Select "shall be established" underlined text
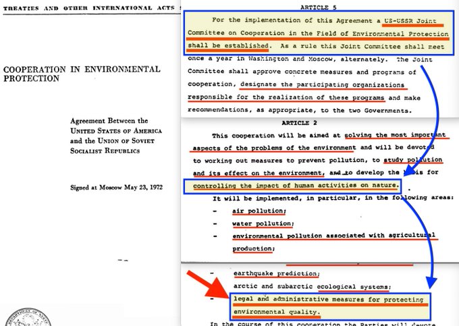 pyautogui.click(x=228, y=46)
